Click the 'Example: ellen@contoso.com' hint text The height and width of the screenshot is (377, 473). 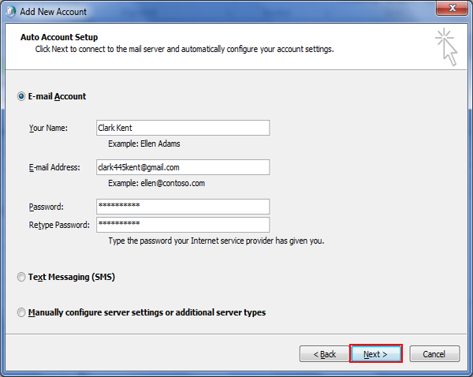pos(156,183)
